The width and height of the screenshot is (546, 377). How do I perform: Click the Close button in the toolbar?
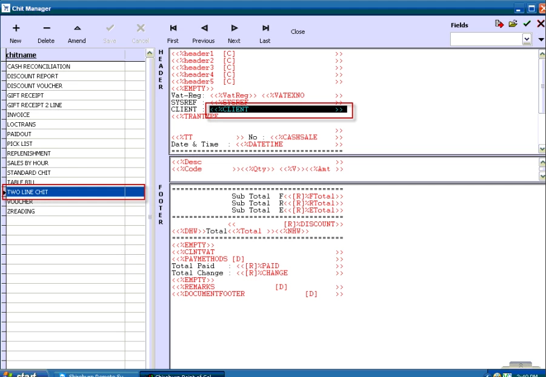tap(298, 31)
